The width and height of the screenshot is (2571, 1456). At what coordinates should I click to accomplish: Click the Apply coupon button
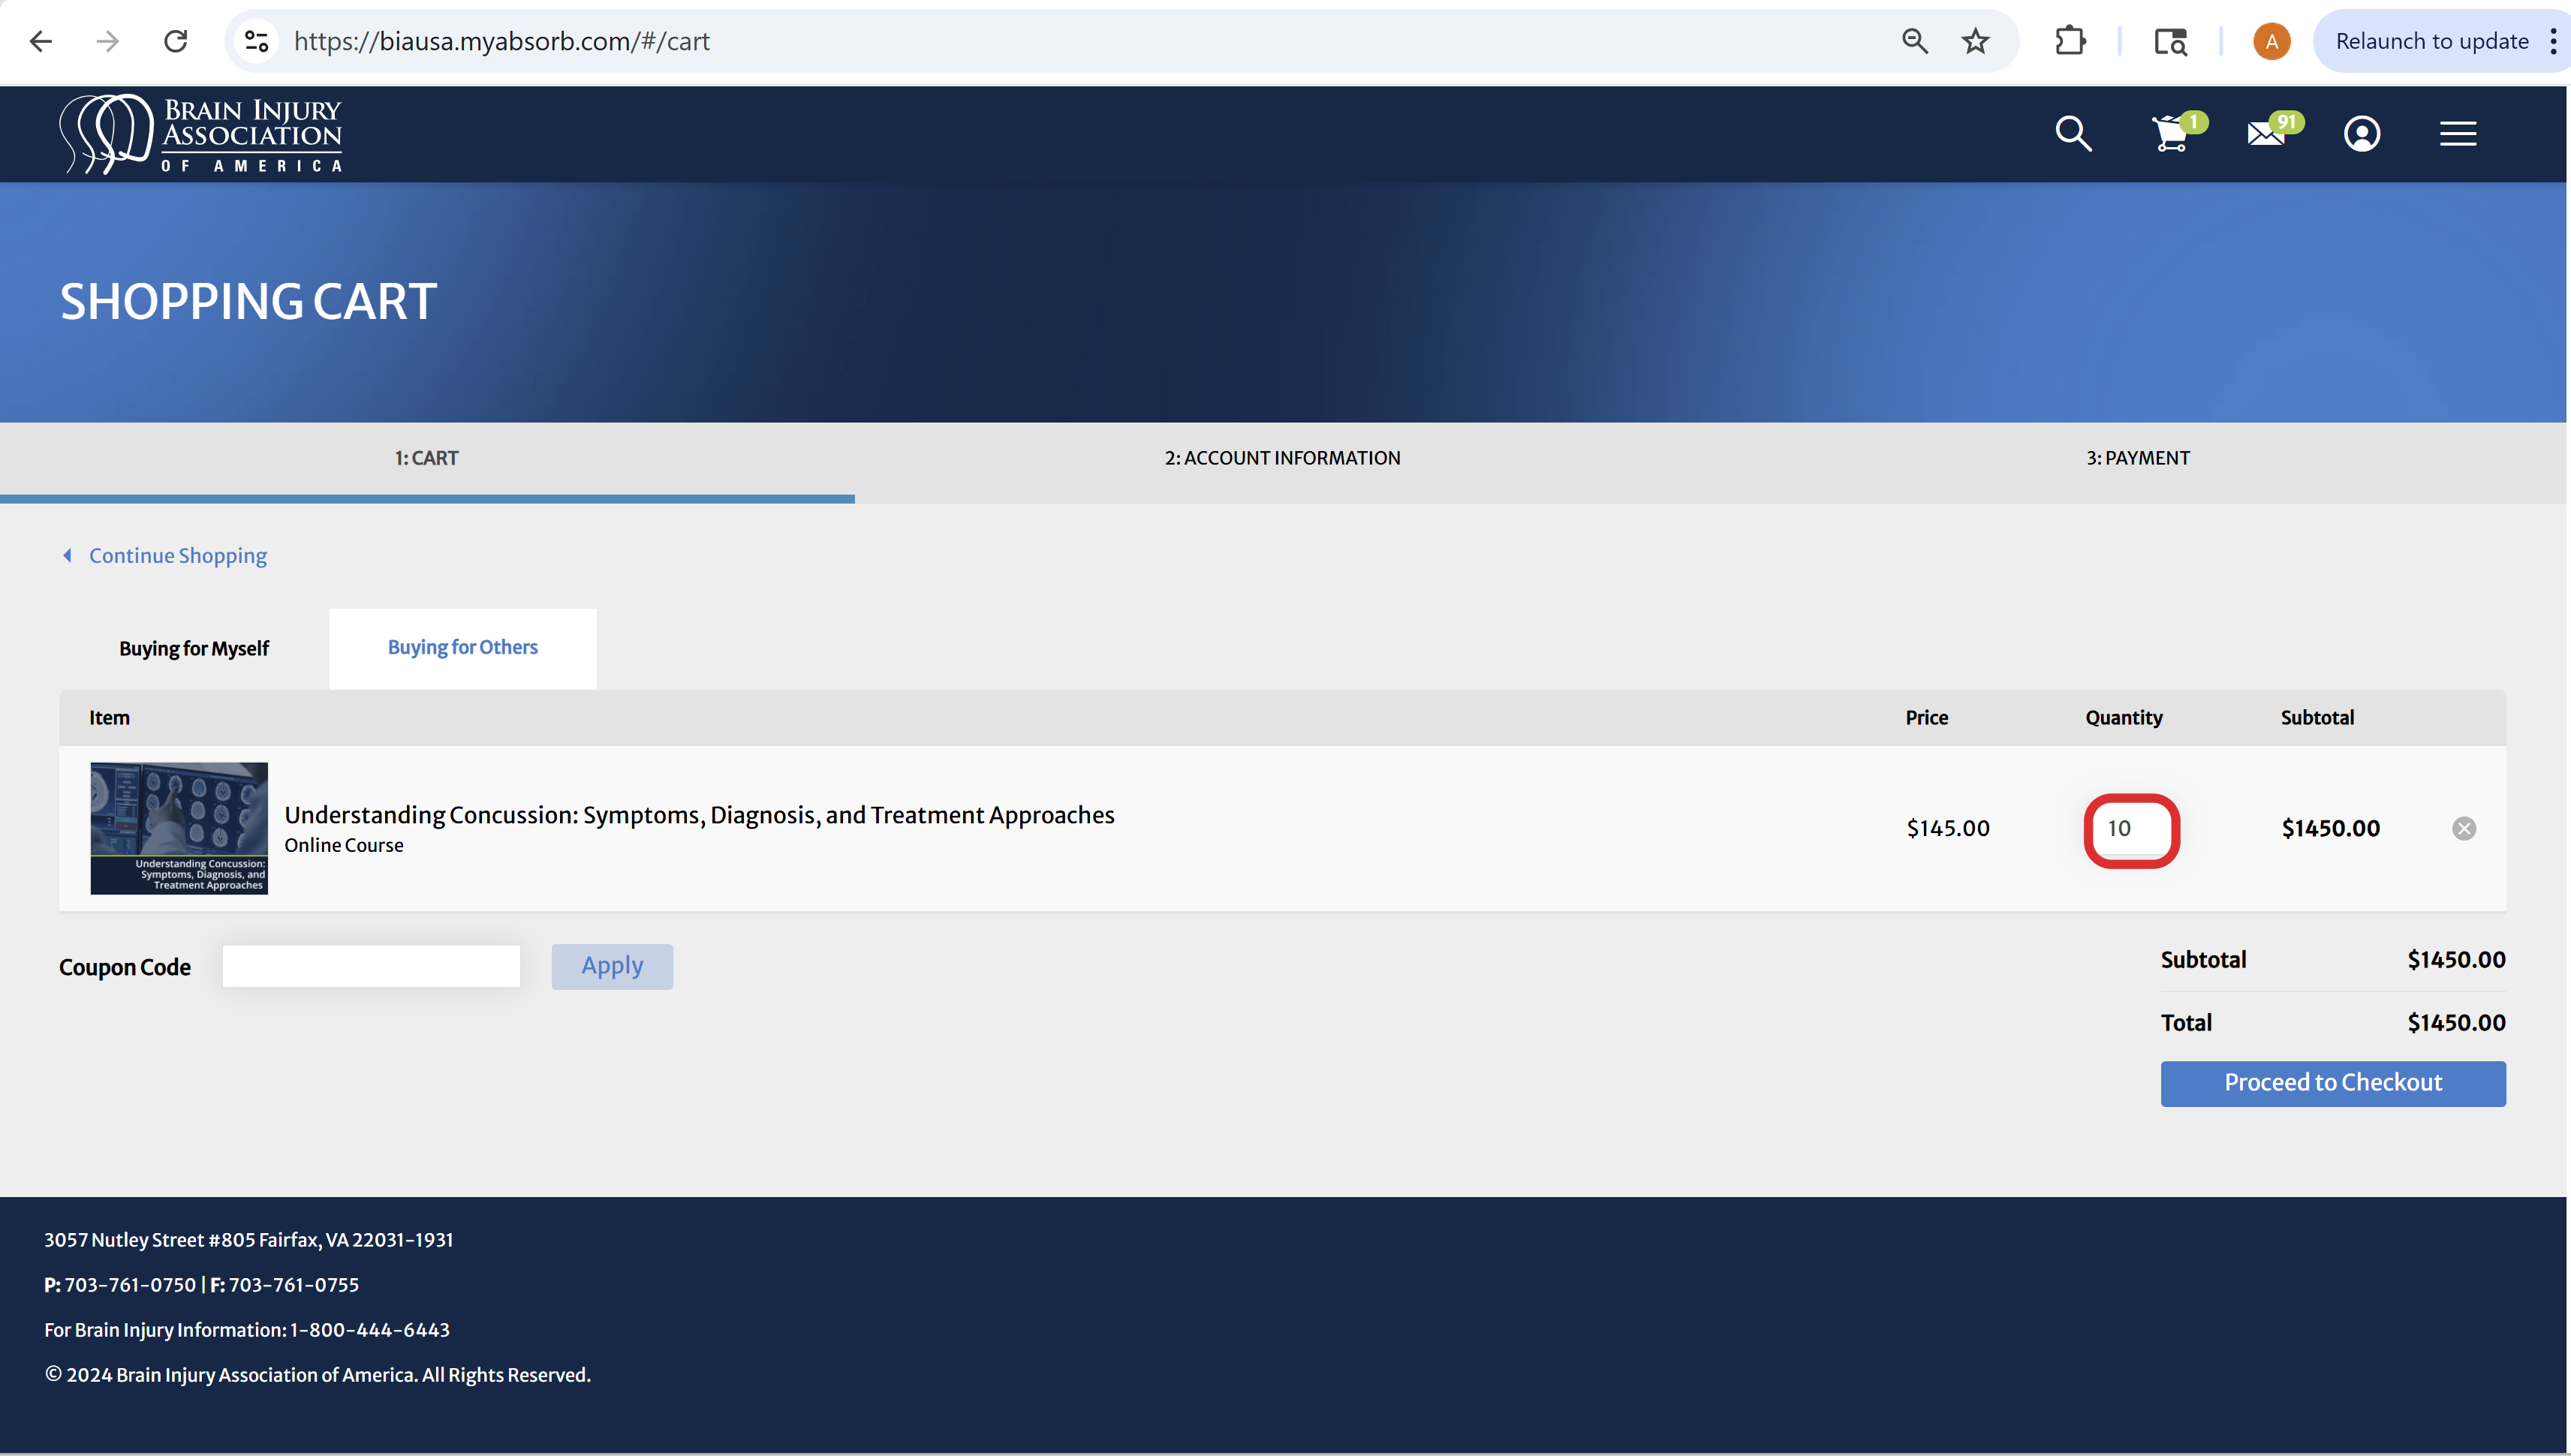(x=612, y=966)
